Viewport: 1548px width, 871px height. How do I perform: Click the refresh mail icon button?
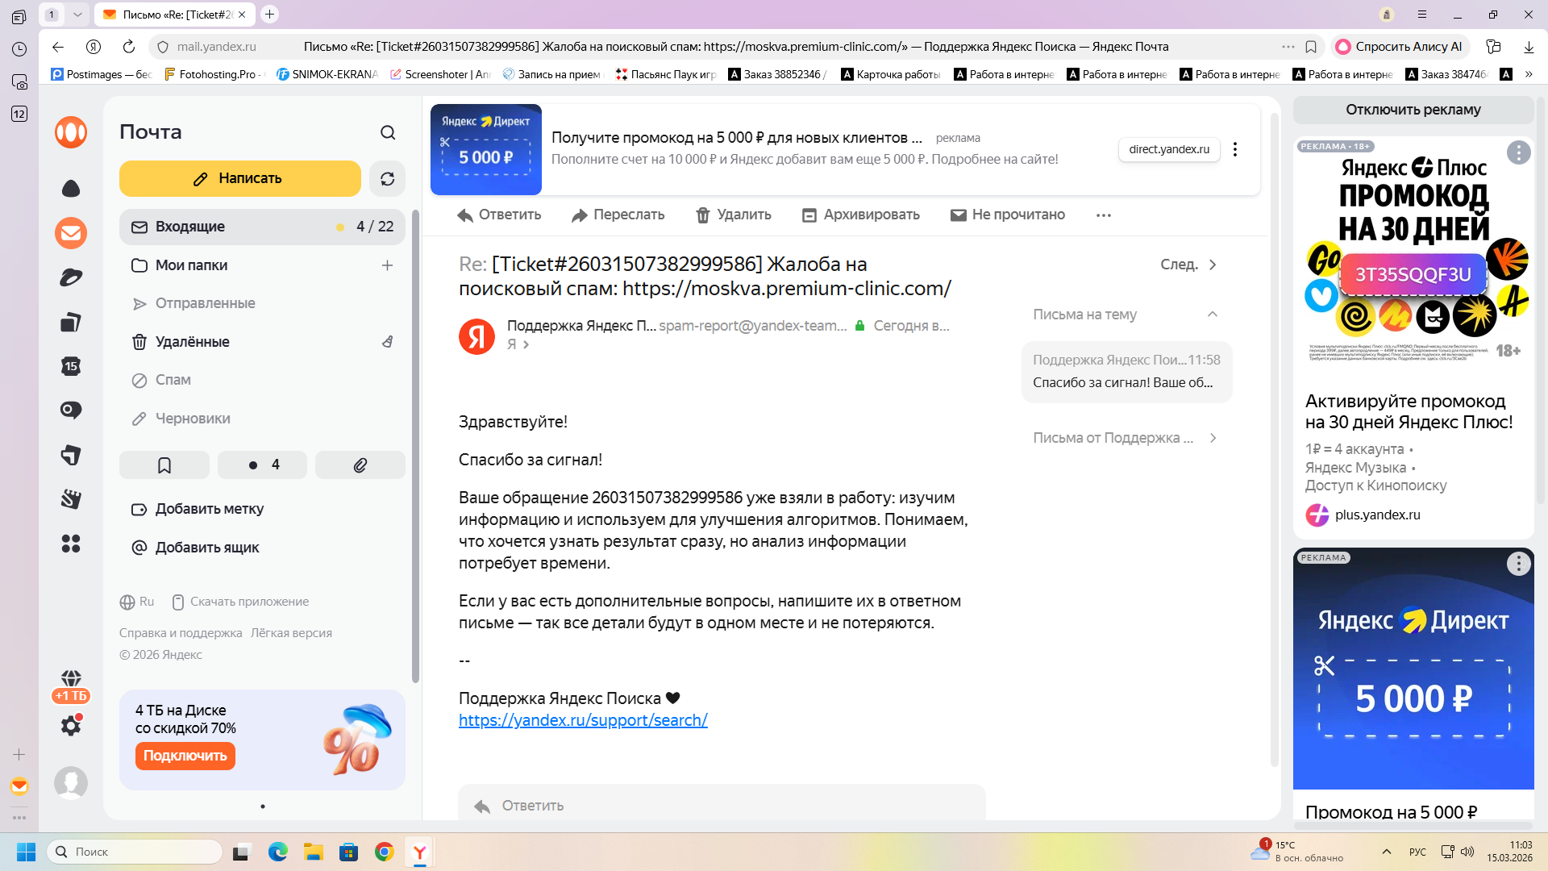point(387,179)
